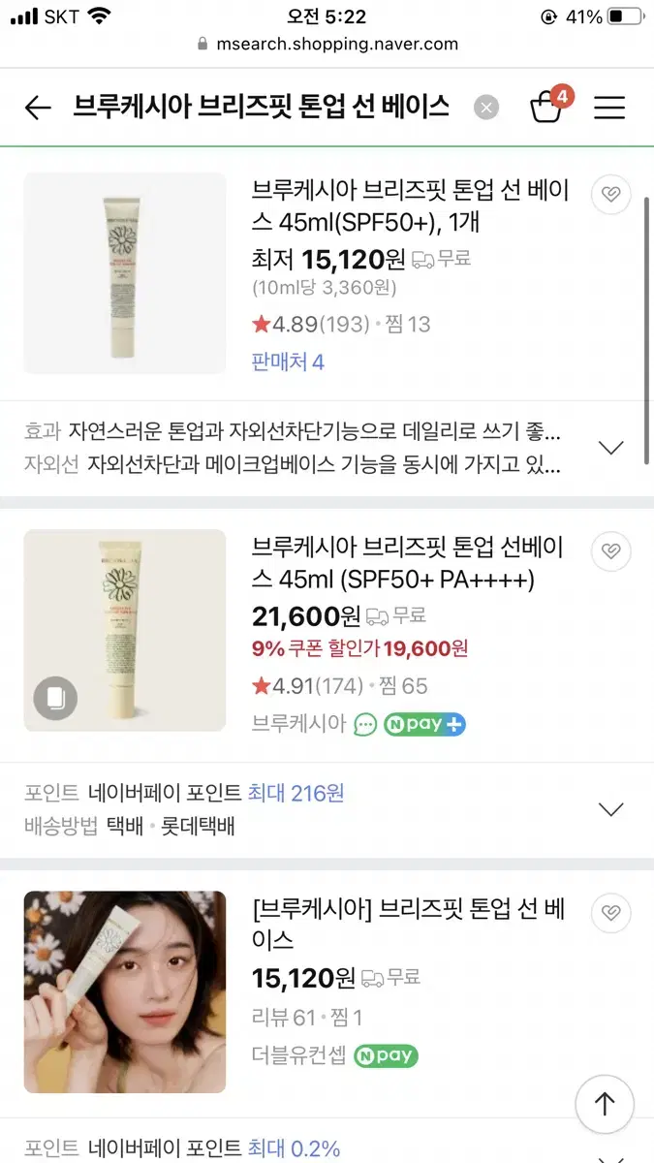Image resolution: width=654 pixels, height=1163 pixels.
Task: Open the hamburger menu
Action: 609,108
